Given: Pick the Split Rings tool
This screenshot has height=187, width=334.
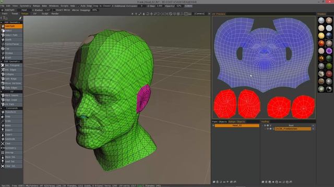Looking at the screenshot, I should pyautogui.click(x=11, y=78).
